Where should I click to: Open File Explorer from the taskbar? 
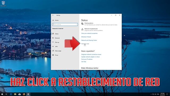15,94
